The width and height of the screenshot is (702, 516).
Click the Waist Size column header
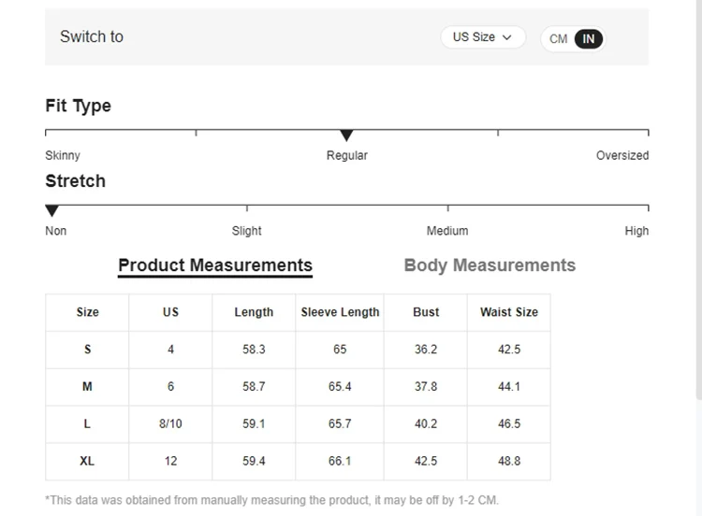point(509,312)
